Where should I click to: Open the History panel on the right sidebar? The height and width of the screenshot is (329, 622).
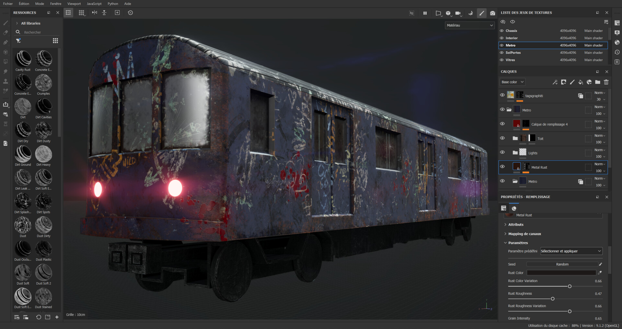[x=617, y=52]
